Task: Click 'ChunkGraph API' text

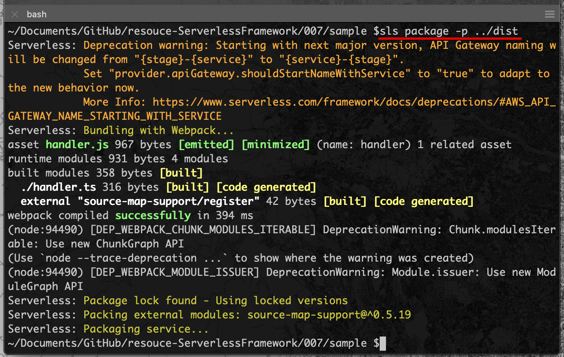Action: [140, 244]
